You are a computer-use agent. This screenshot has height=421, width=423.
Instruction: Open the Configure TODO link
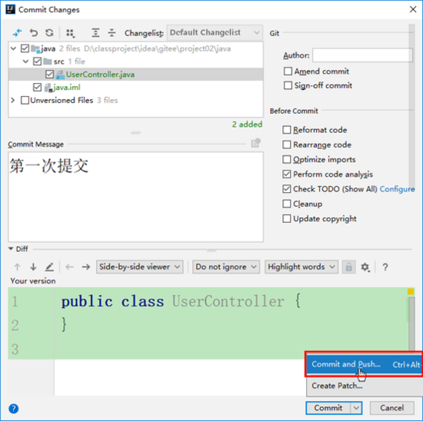click(x=397, y=189)
